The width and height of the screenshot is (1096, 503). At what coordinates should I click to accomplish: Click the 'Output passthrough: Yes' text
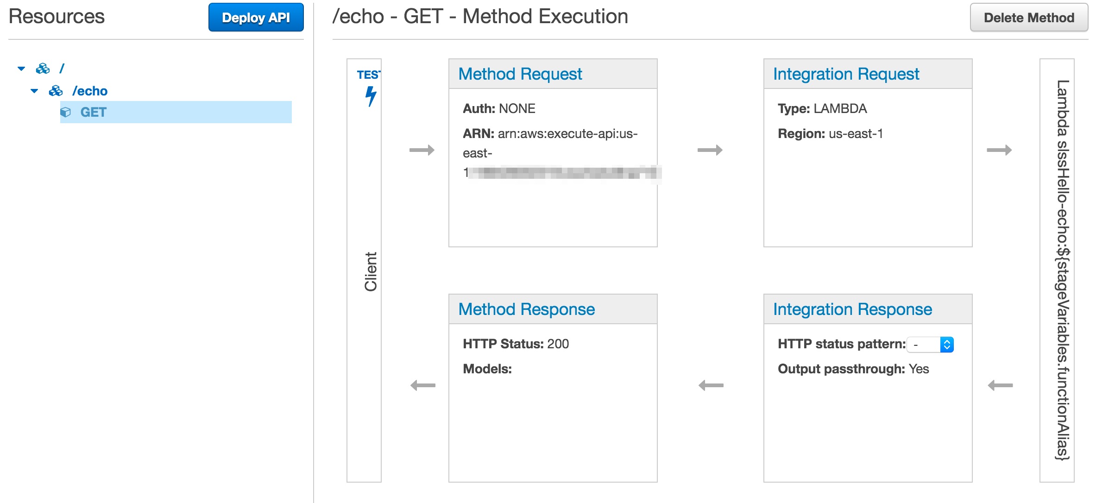853,369
